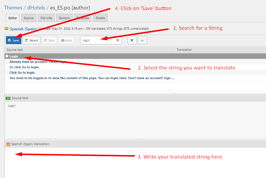Click the Auto translate robot button
Viewport: 266px width, 178px height.
[x=66, y=40]
